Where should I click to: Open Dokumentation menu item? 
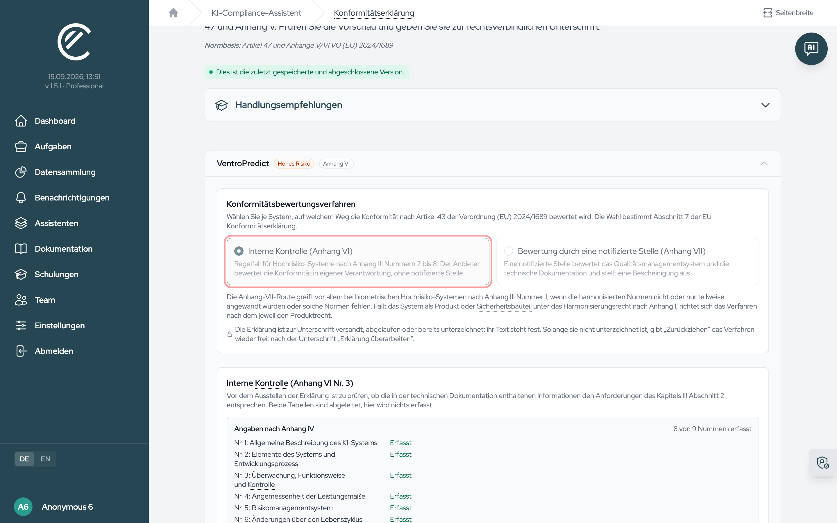[64, 249]
